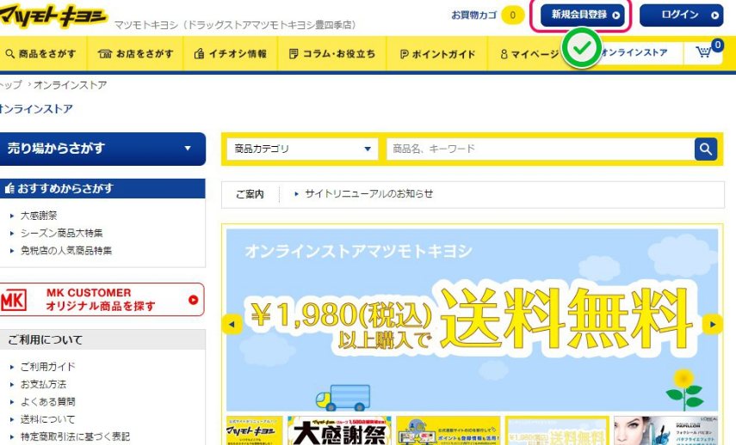Click the magnifier search button
Viewport: 736px width, 445px height.
click(x=706, y=149)
